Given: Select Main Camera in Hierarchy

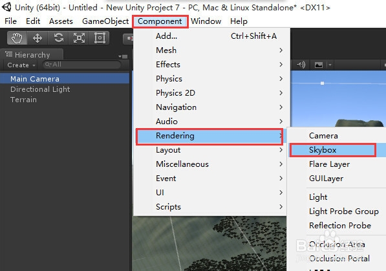Looking at the screenshot, I should click(65, 79).
